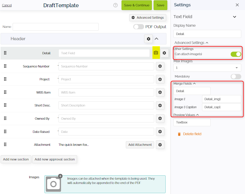245x194 pixels.
Task: Open gear settings for Date Raised field
Action: 160,131
